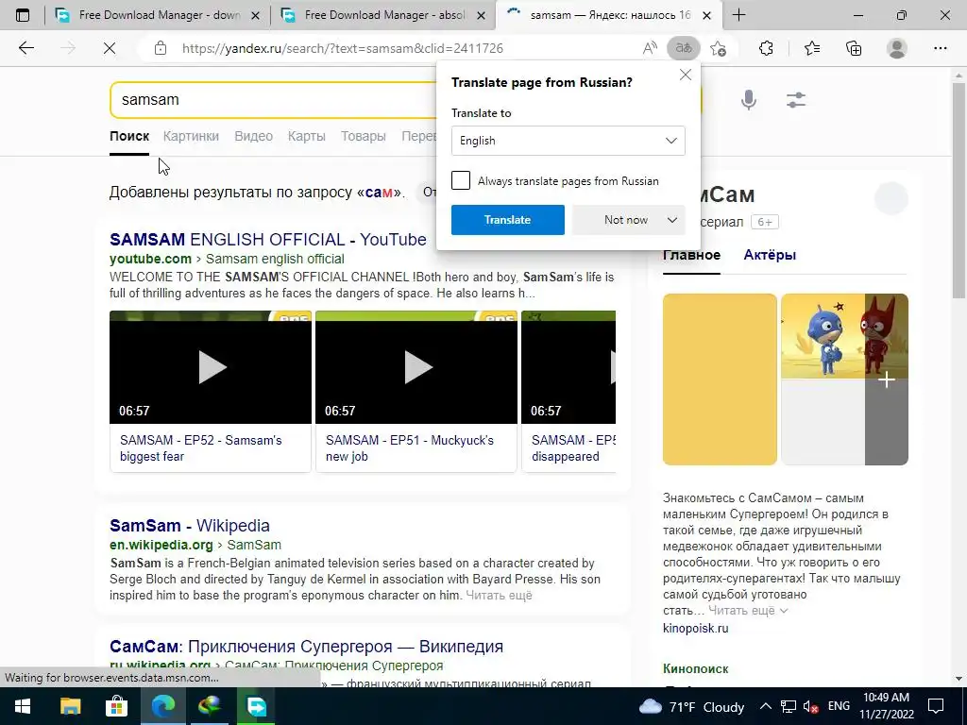
Task: Open the Favorites list icon
Action: (812, 48)
